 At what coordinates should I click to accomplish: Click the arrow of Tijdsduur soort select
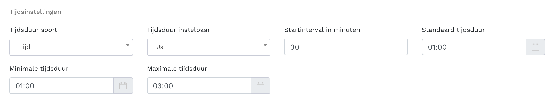[x=127, y=46]
